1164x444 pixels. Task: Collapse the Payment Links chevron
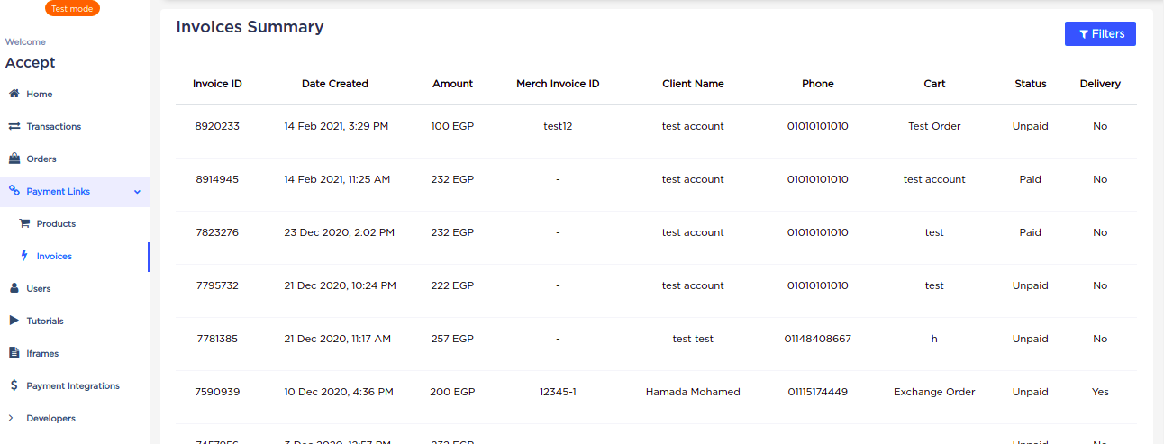click(137, 191)
